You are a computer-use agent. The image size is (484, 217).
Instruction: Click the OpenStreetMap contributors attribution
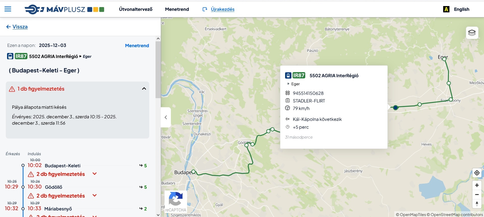(455, 214)
